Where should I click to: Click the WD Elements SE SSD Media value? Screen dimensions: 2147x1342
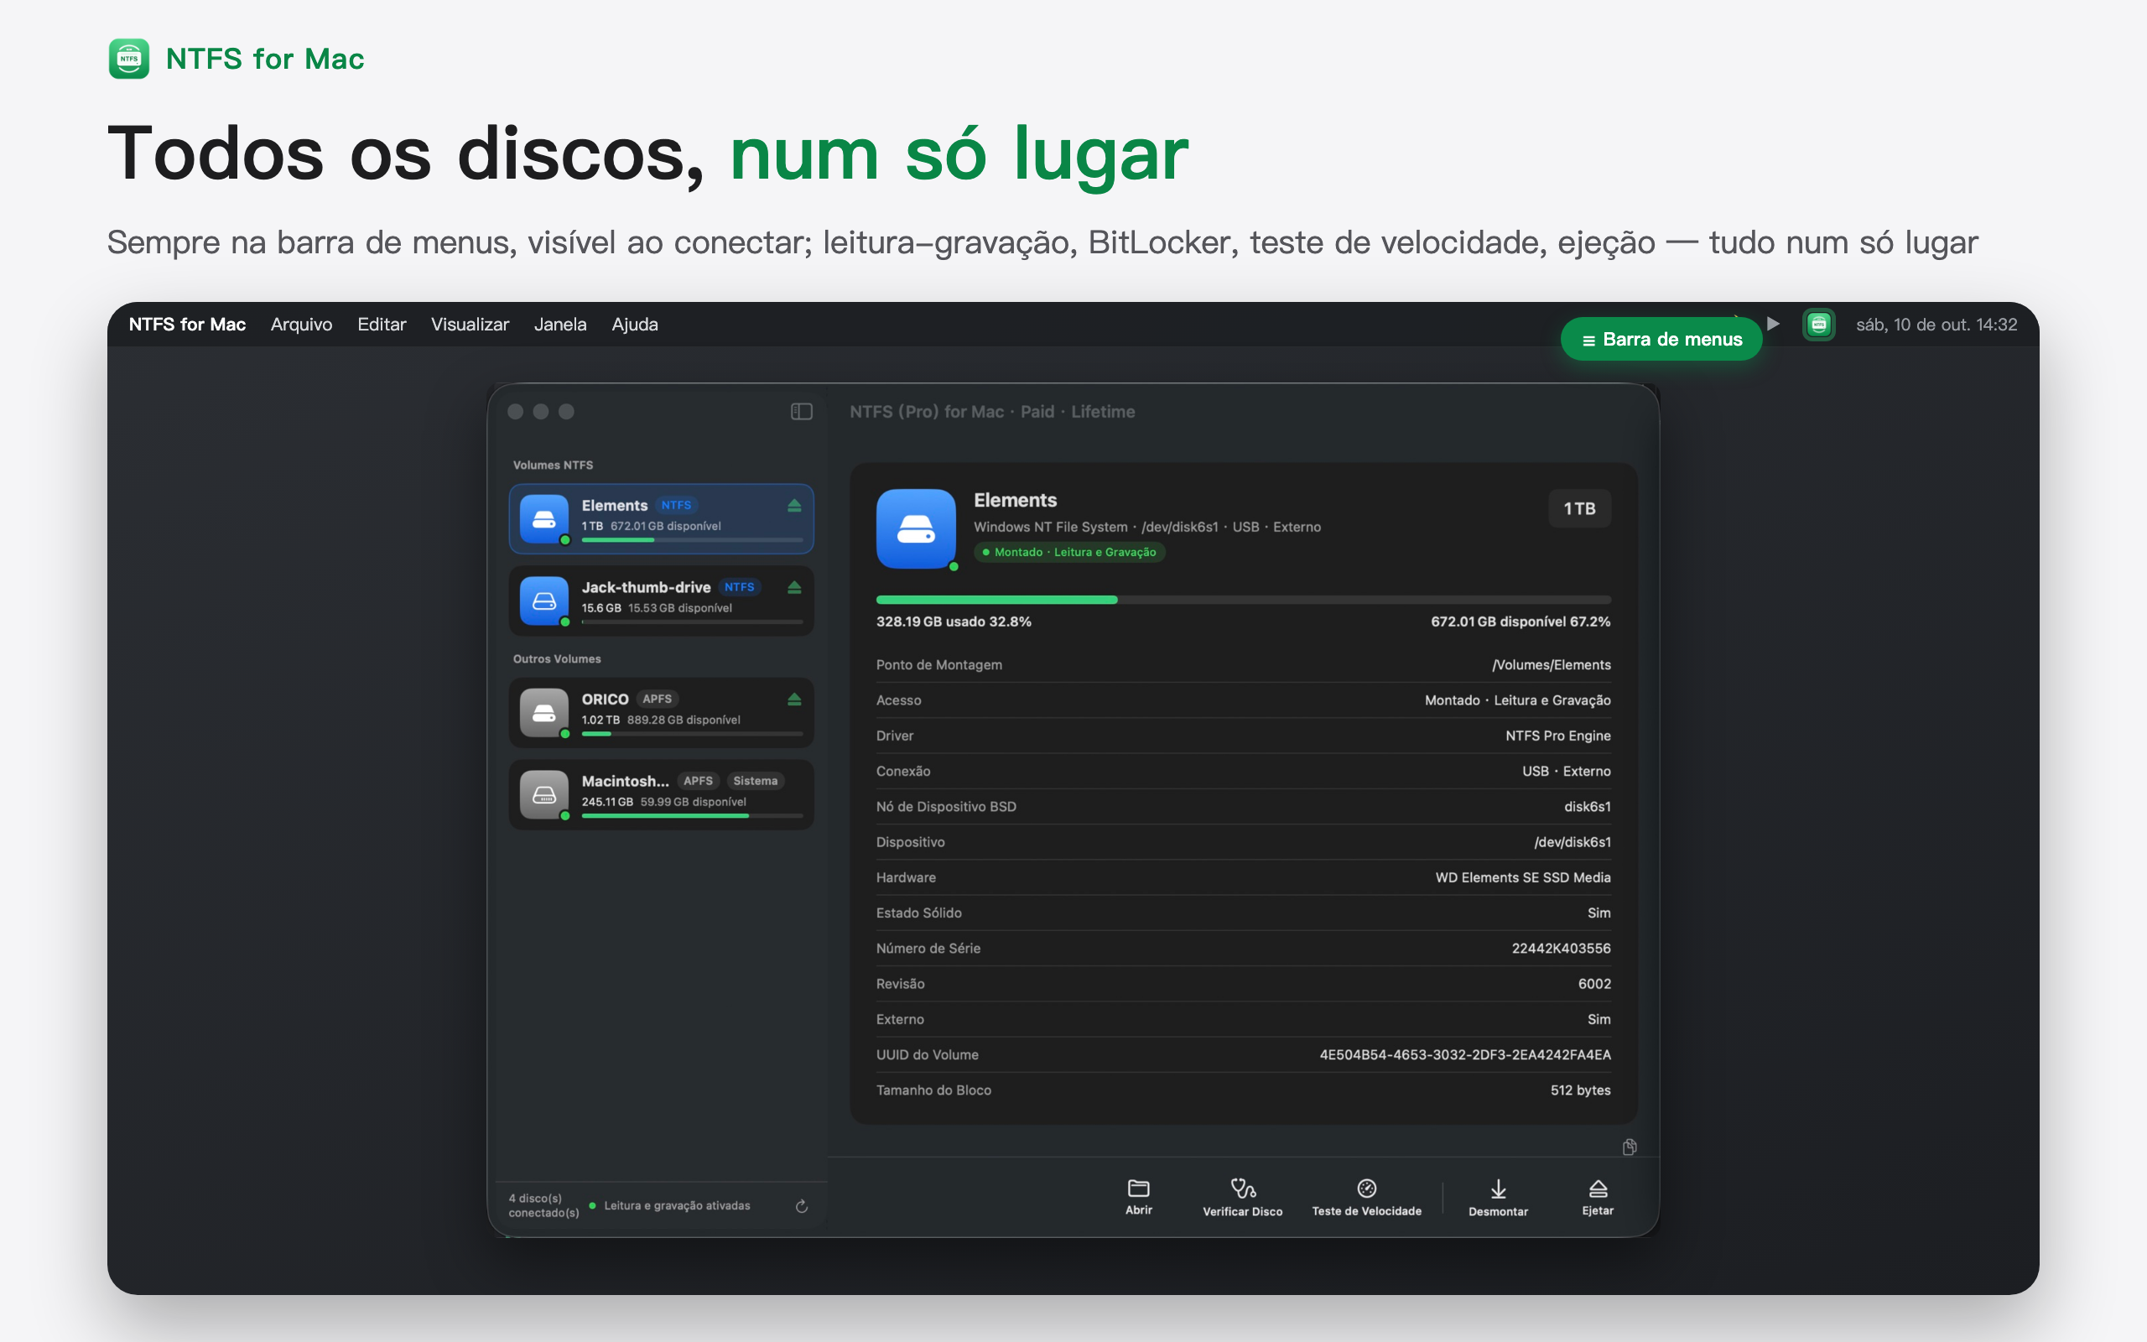pyautogui.click(x=1522, y=877)
